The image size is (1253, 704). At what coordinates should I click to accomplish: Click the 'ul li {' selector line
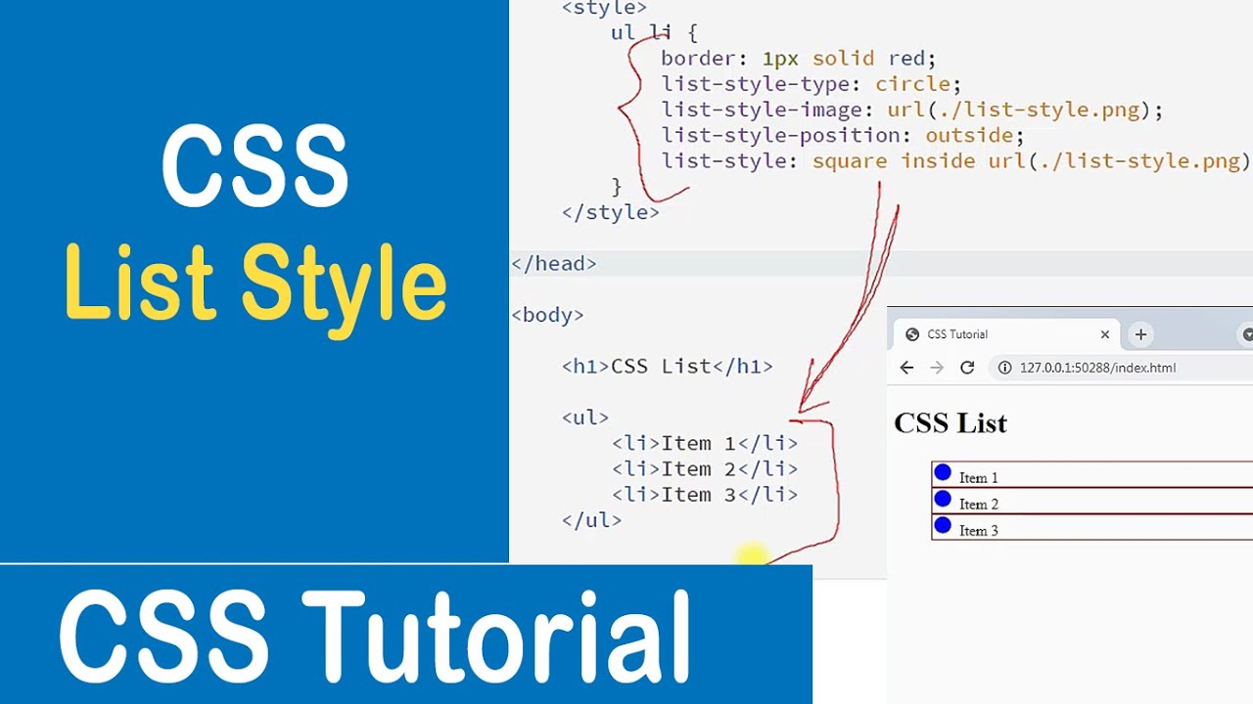654,33
